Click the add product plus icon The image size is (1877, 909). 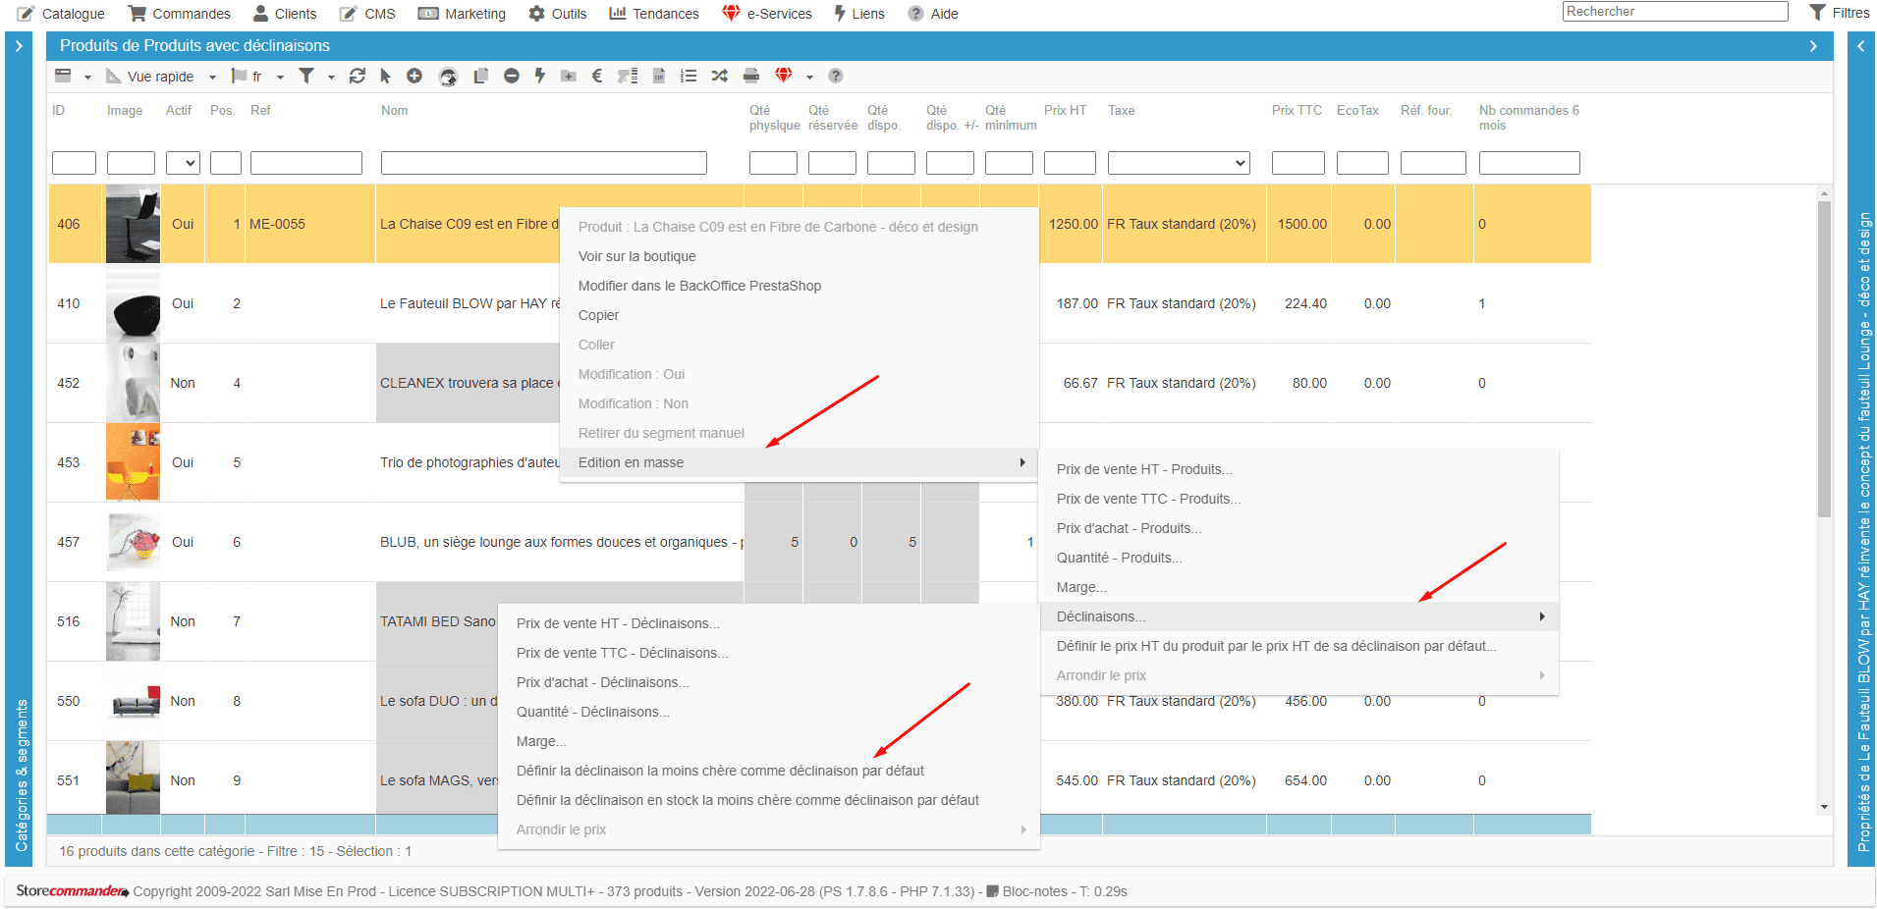pyautogui.click(x=414, y=76)
